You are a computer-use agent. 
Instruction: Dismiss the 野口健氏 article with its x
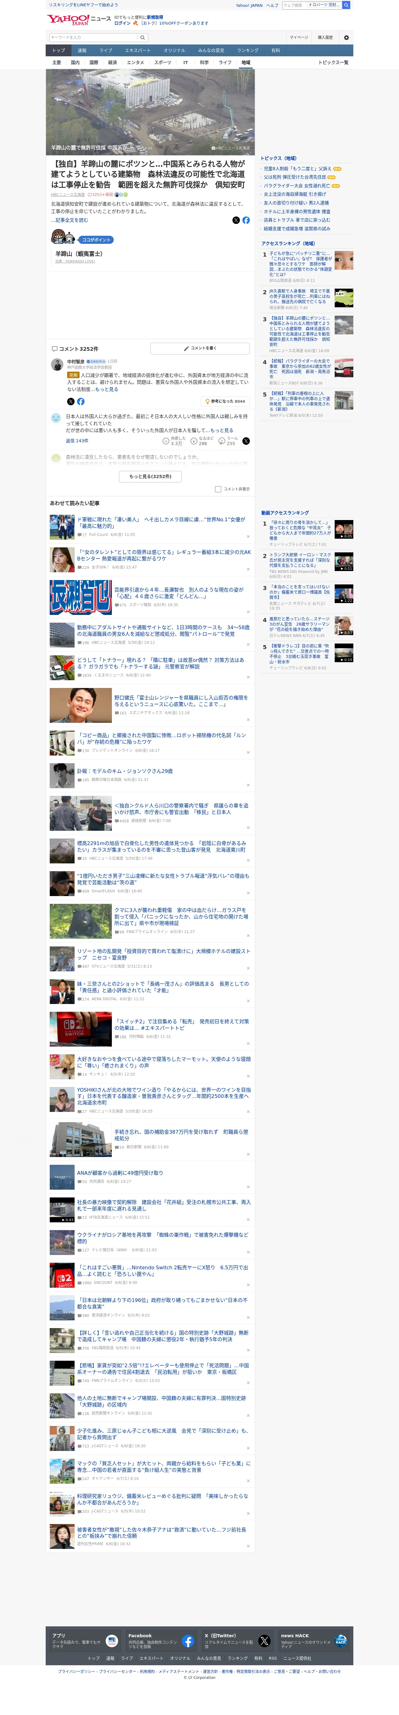248,720
